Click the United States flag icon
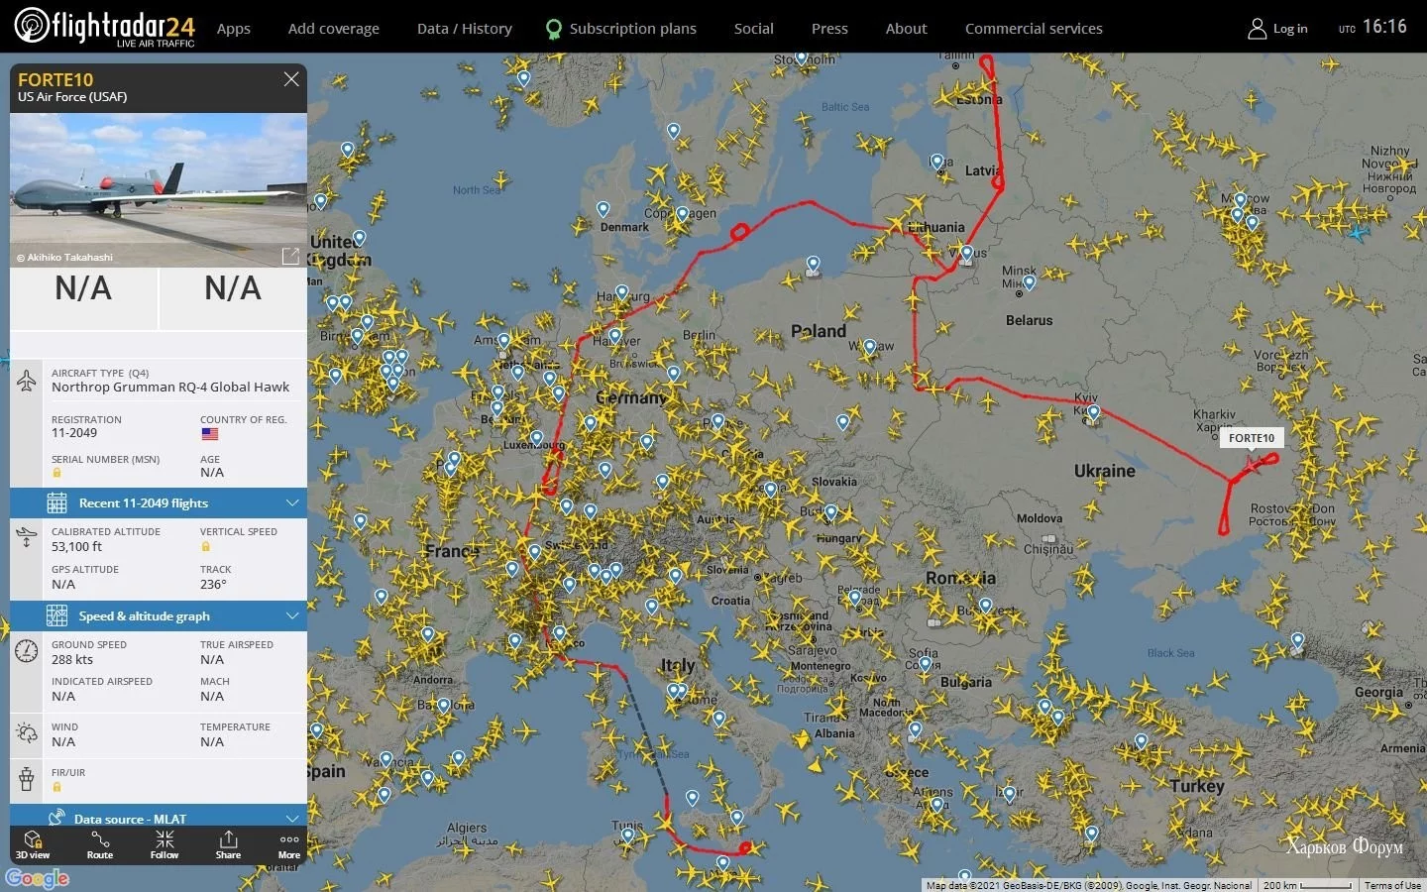 pos(209,434)
